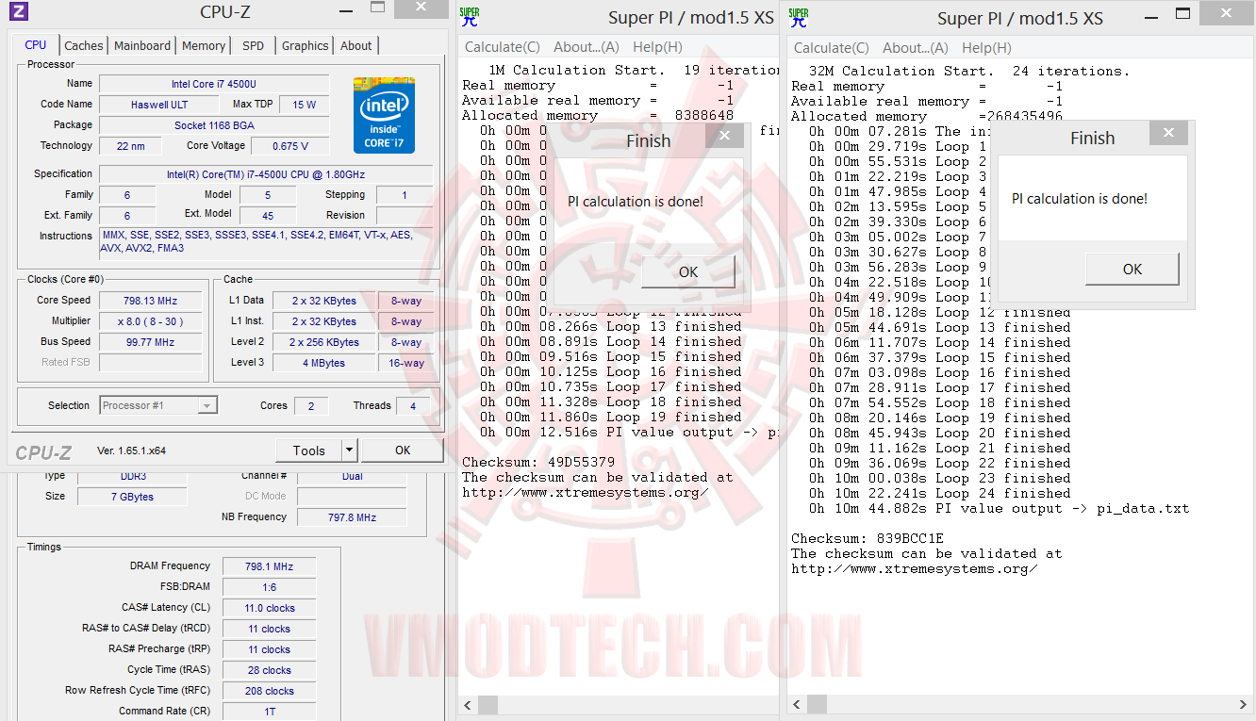
Task: Click the Multiplier value 'x 8.0 ( 8 - 30 )'
Action: [150, 321]
